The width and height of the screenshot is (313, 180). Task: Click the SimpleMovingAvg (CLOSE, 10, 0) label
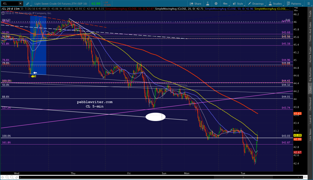pos(125,9)
